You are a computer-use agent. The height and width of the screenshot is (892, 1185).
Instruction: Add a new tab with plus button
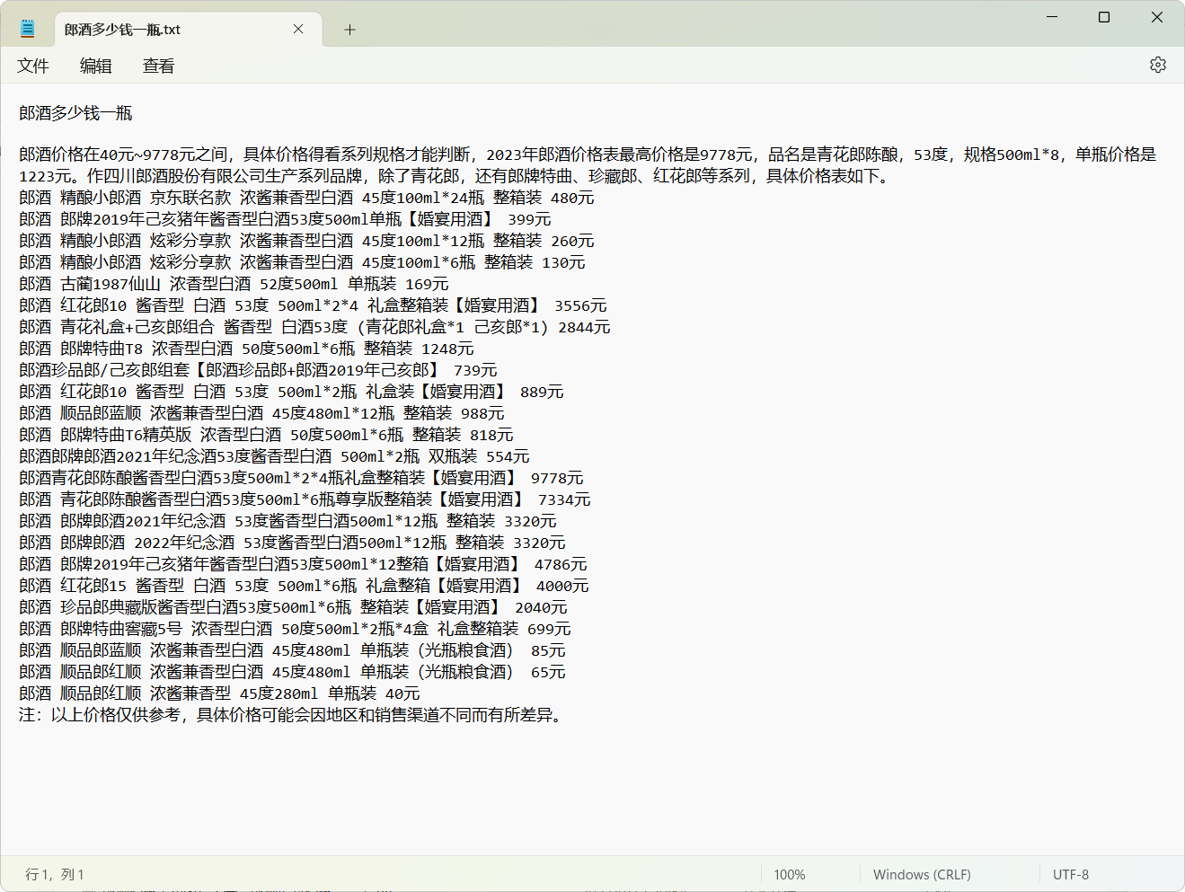pyautogui.click(x=349, y=30)
